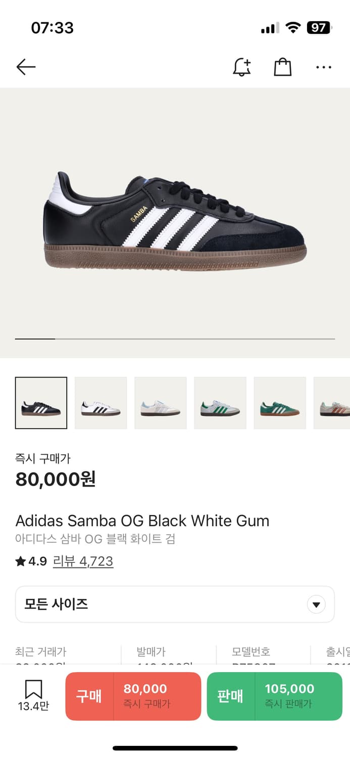Image resolution: width=350 pixels, height=758 pixels.
Task: Select the white Samba black stripes thumbnail
Action: pyautogui.click(x=101, y=403)
